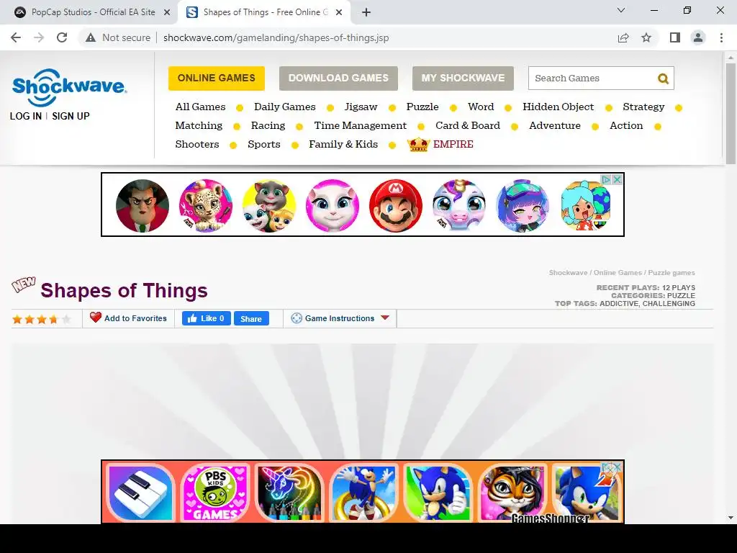Open the DOWNLOAD GAMES section
This screenshot has height=553, width=737.
point(338,78)
